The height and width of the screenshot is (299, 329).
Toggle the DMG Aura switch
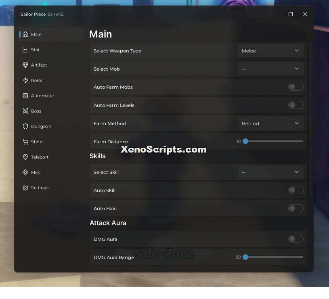tap(295, 239)
